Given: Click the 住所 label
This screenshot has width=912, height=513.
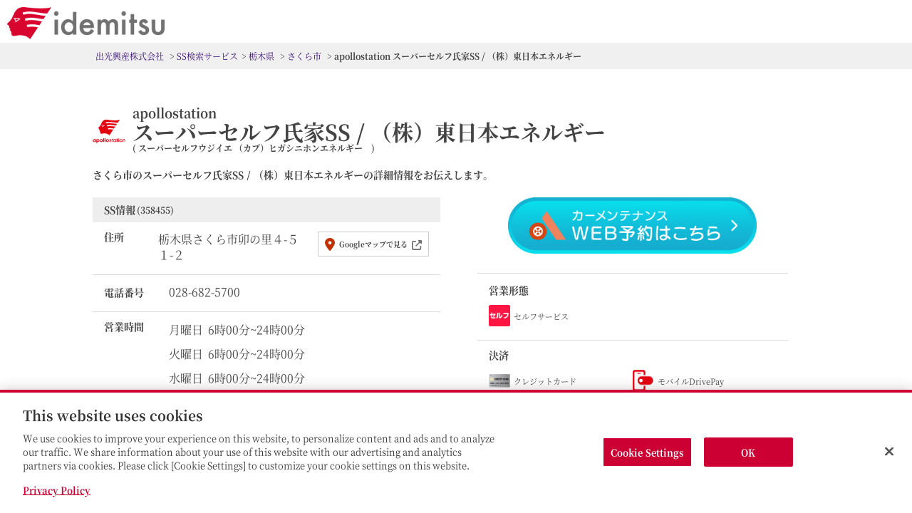Looking at the screenshot, I should pos(114,237).
